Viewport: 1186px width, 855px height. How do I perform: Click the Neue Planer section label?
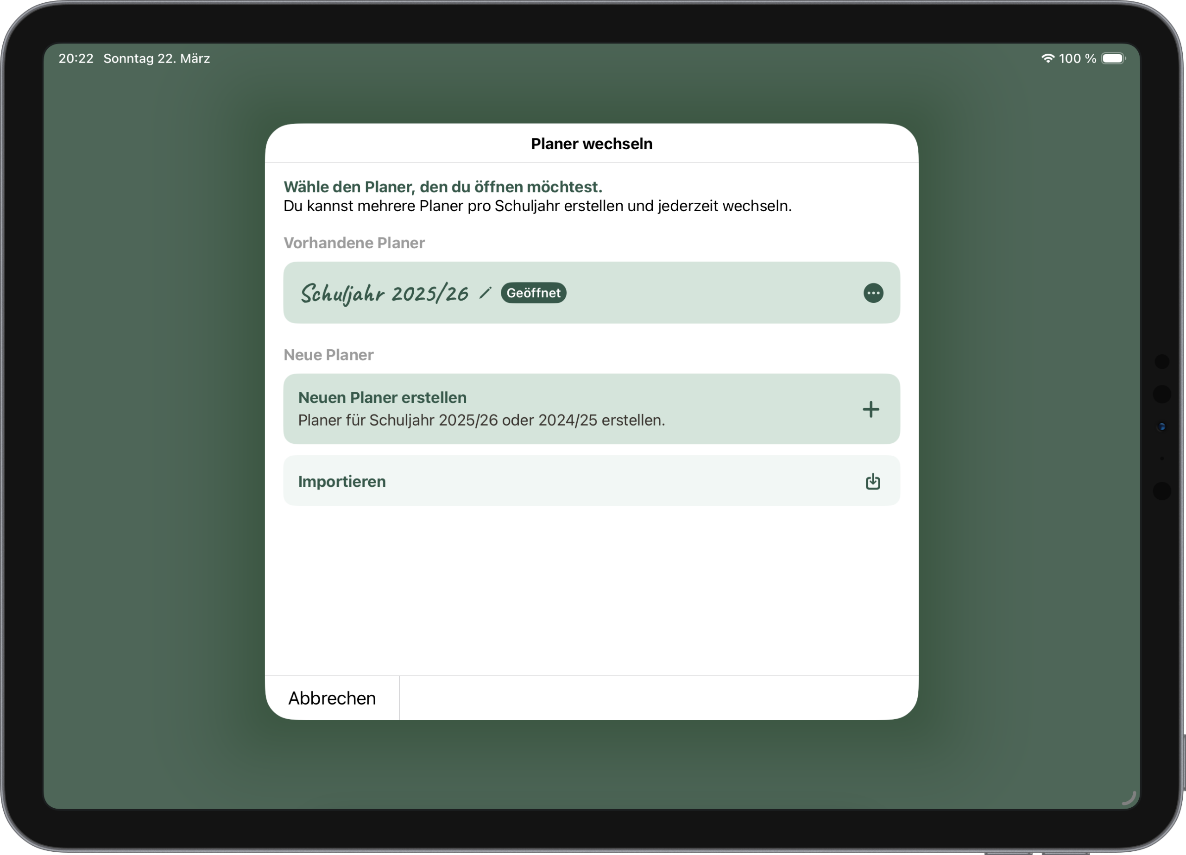pos(328,354)
